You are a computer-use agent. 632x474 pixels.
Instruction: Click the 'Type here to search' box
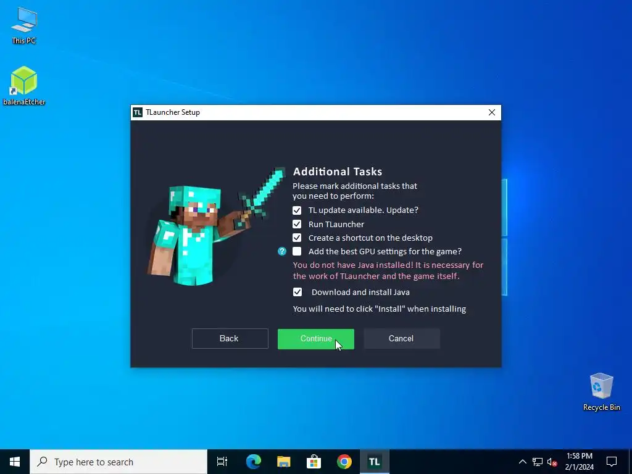click(118, 462)
